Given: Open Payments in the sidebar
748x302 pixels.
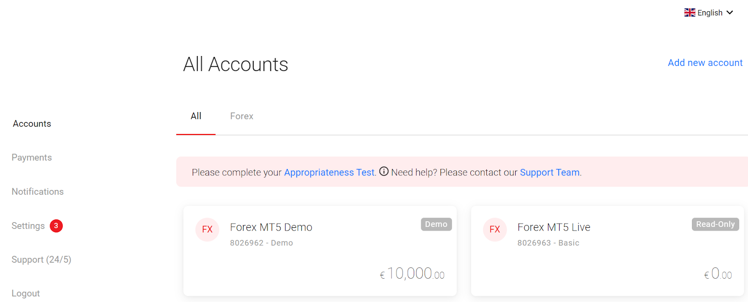Looking at the screenshot, I should coord(32,158).
